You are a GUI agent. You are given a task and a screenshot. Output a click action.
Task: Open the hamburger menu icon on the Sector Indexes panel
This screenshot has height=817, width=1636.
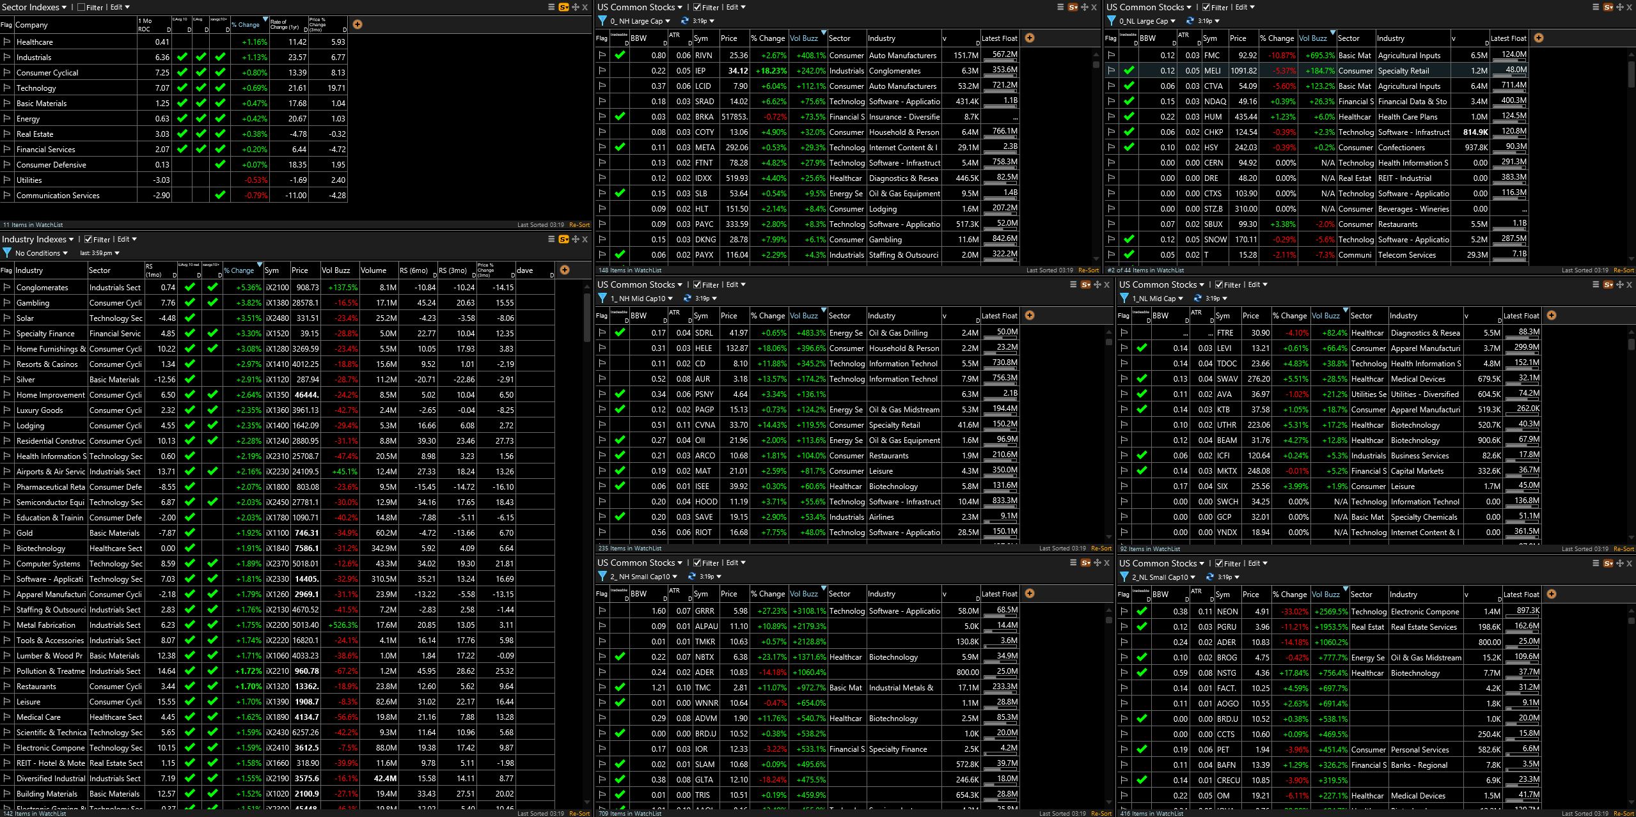tap(550, 7)
